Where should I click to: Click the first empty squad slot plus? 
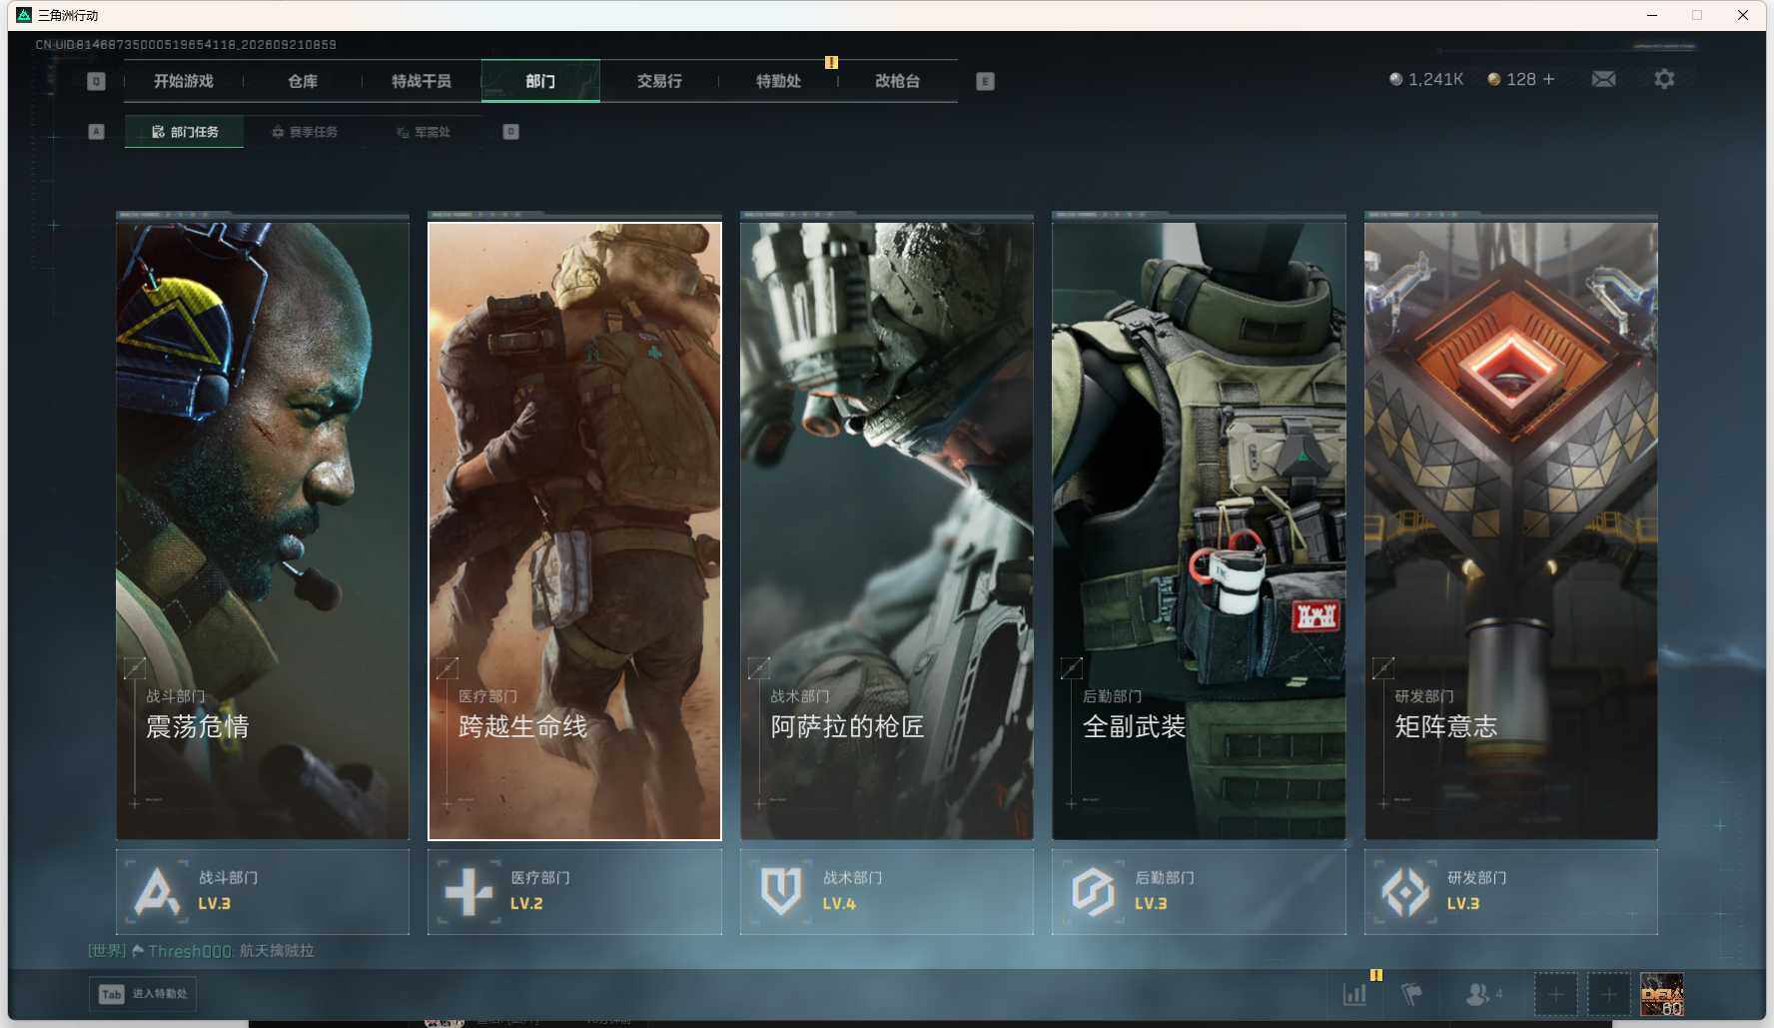1555,994
